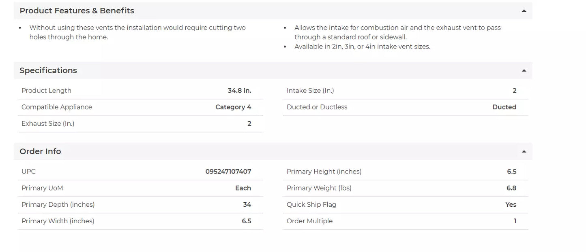
Task: Click the Primary Depth (inches) value 34
Action: (247, 205)
